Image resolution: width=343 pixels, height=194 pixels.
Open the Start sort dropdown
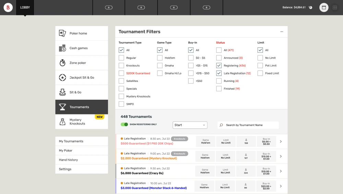pyautogui.click(x=190, y=125)
